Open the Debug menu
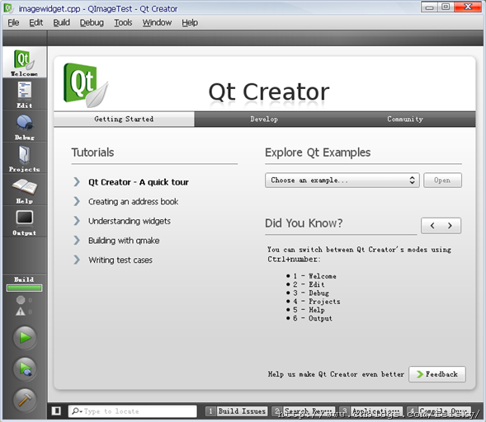486x422 pixels. 92,22
